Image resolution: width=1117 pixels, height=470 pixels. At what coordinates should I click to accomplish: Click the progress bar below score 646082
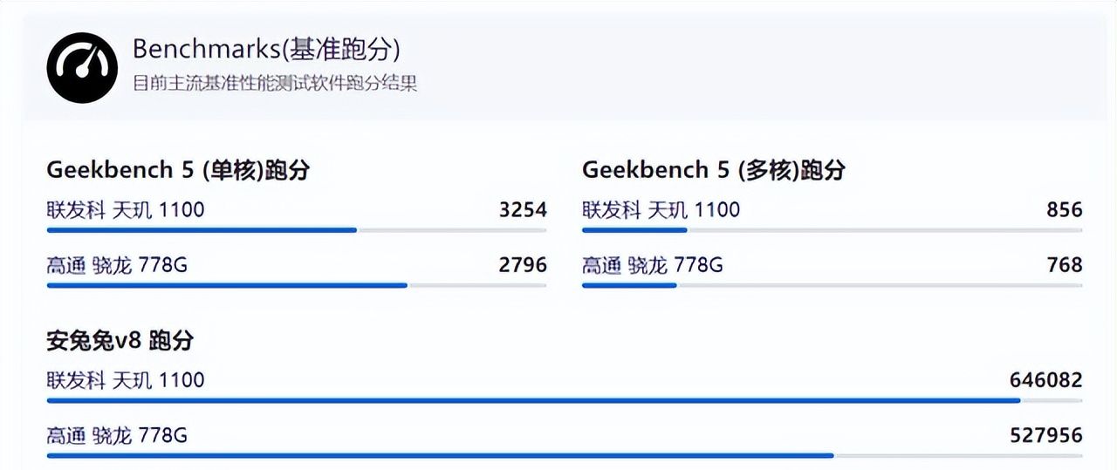pyautogui.click(x=564, y=400)
